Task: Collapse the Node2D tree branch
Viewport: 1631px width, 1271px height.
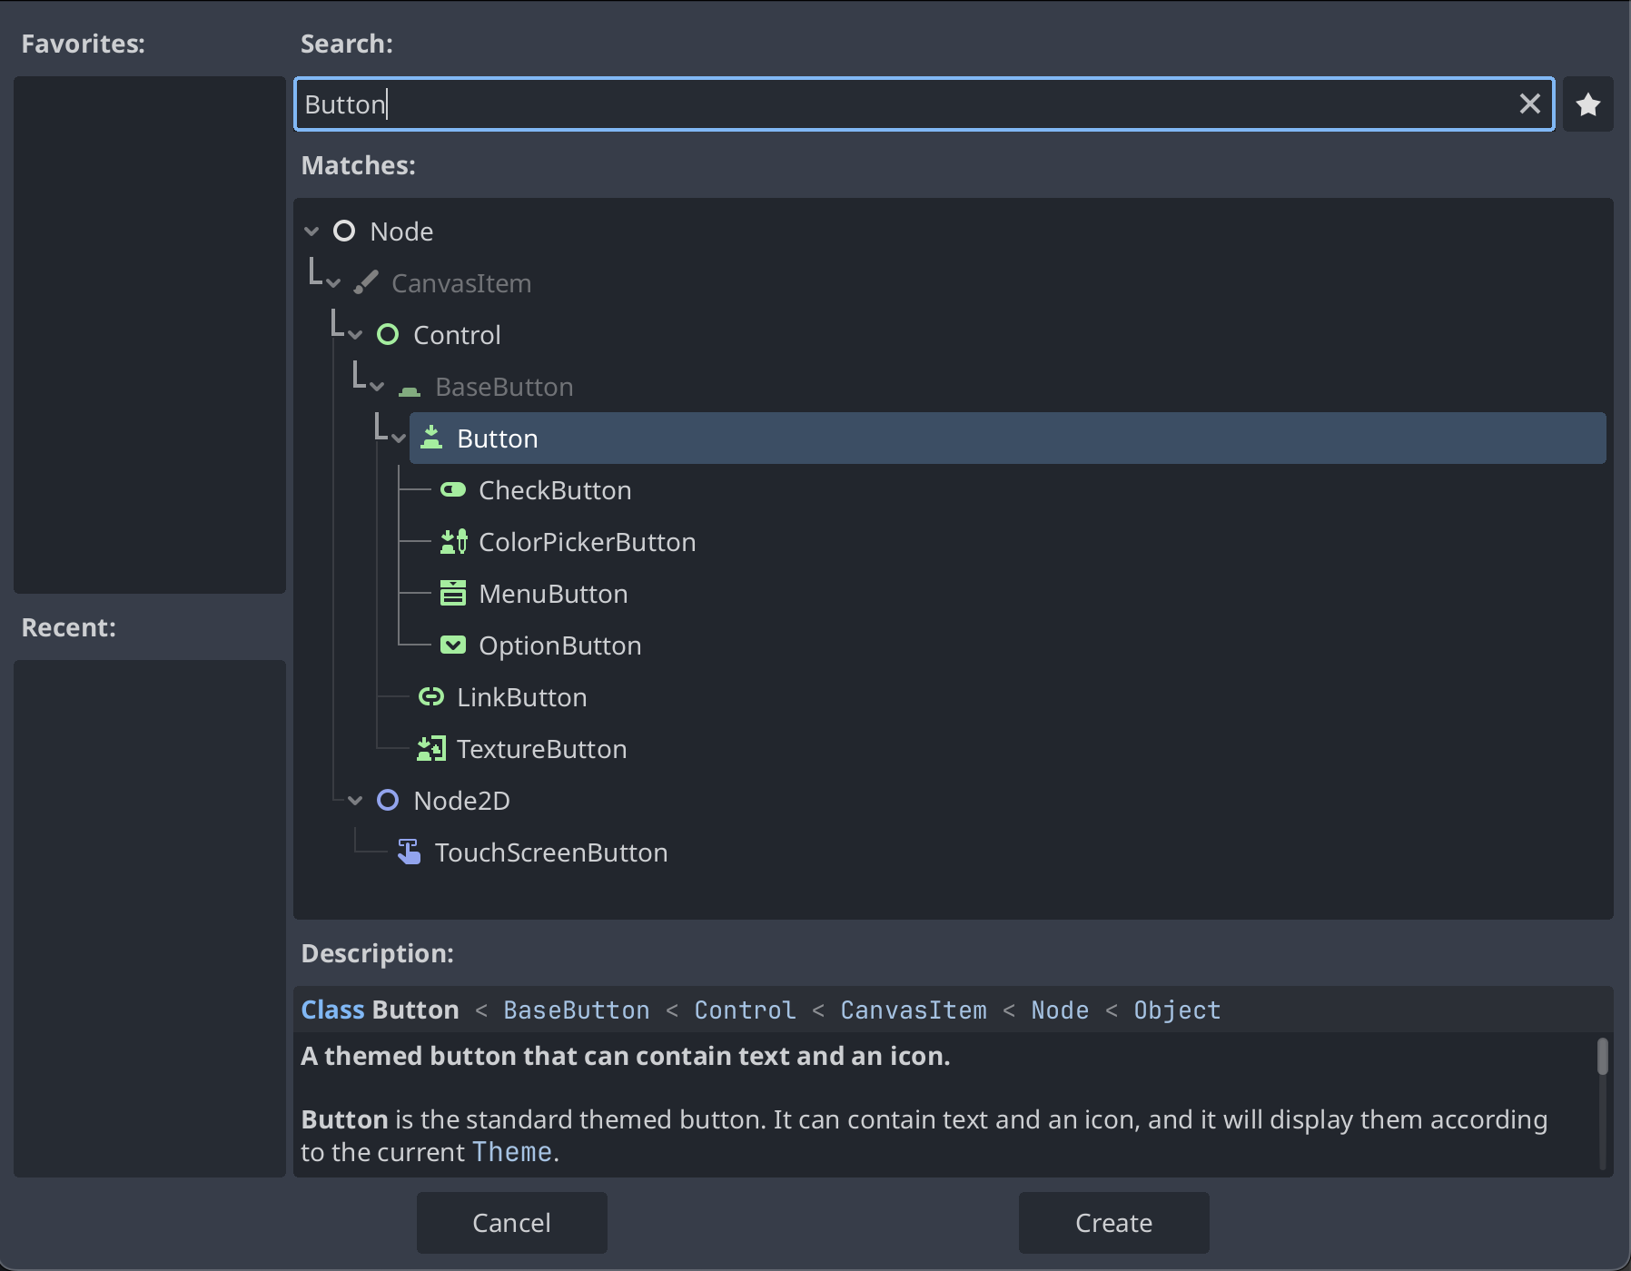Action: (x=354, y=800)
